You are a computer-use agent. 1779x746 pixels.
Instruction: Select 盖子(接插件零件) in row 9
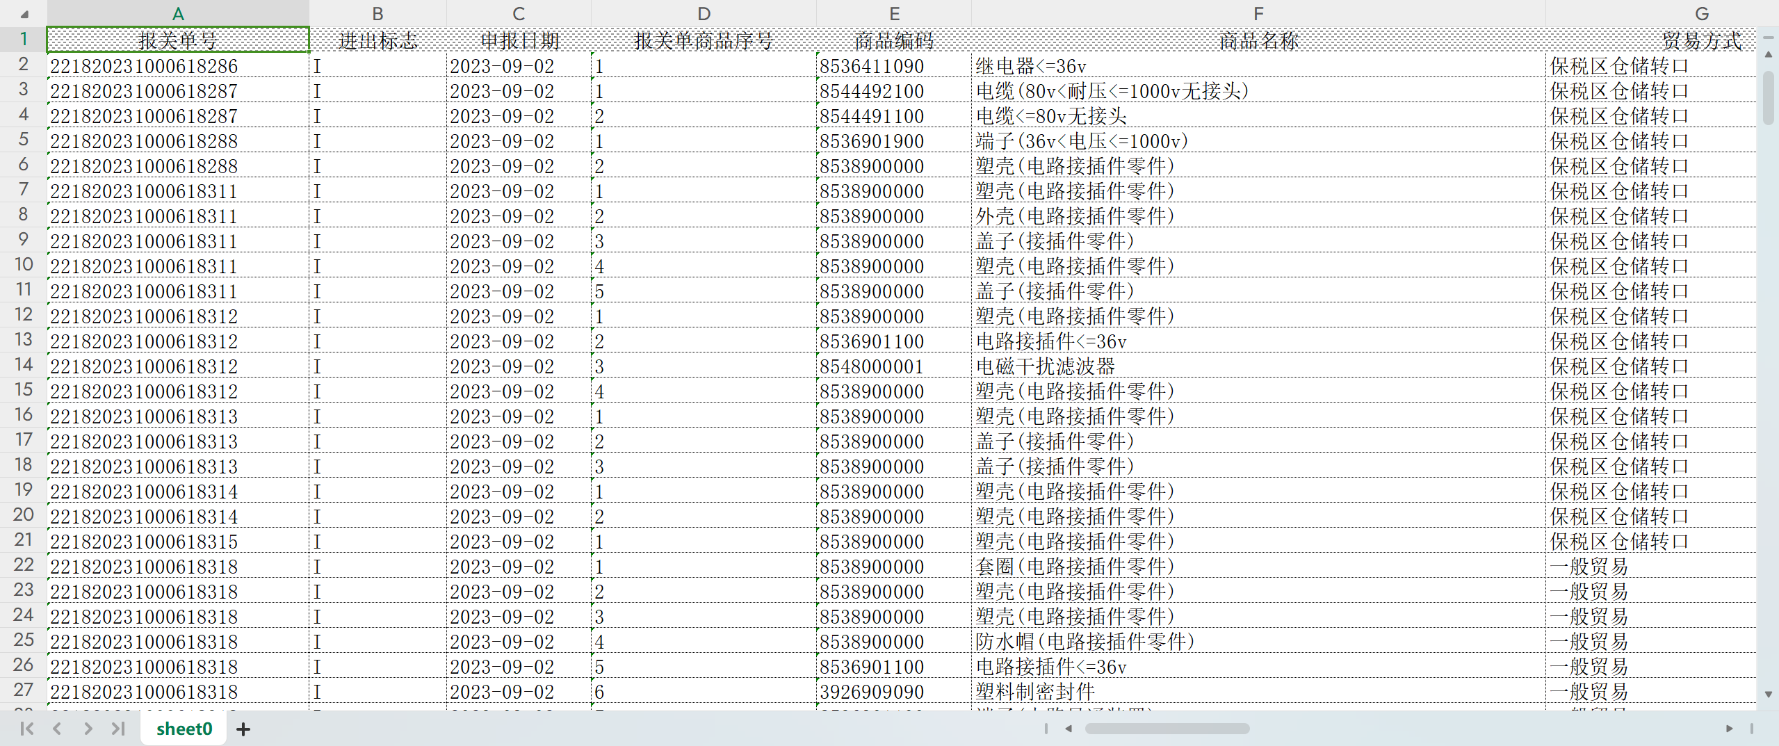[1258, 241]
